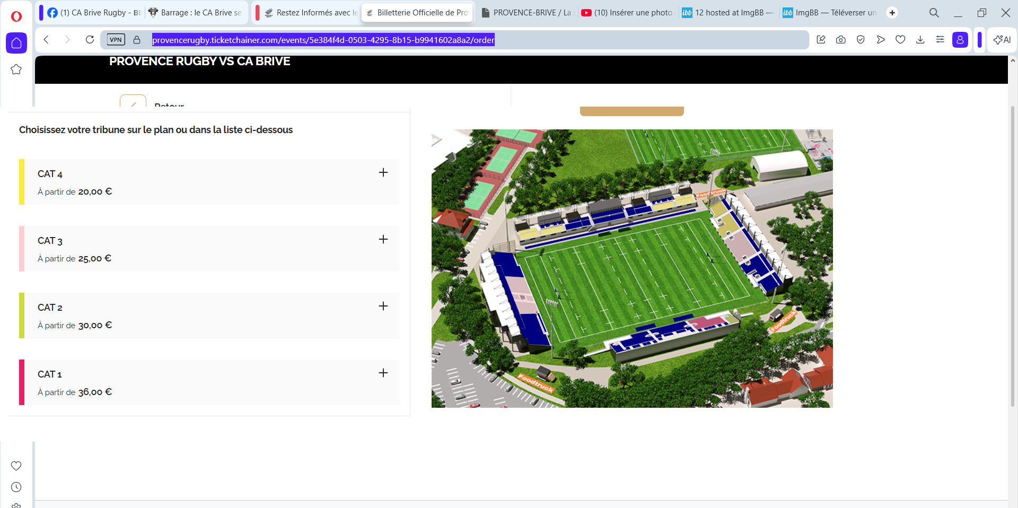Screen dimensions: 1018x508
Task: Click the CAT 3 pink color bar
Action: click(22, 249)
